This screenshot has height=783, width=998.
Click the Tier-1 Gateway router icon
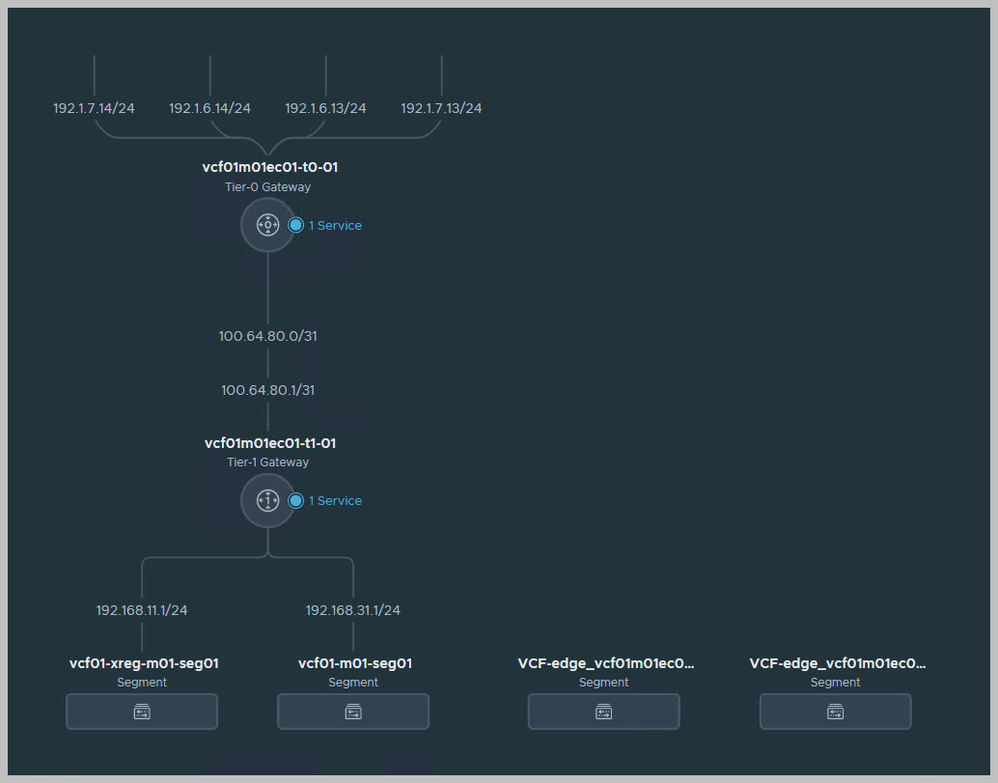(x=267, y=500)
